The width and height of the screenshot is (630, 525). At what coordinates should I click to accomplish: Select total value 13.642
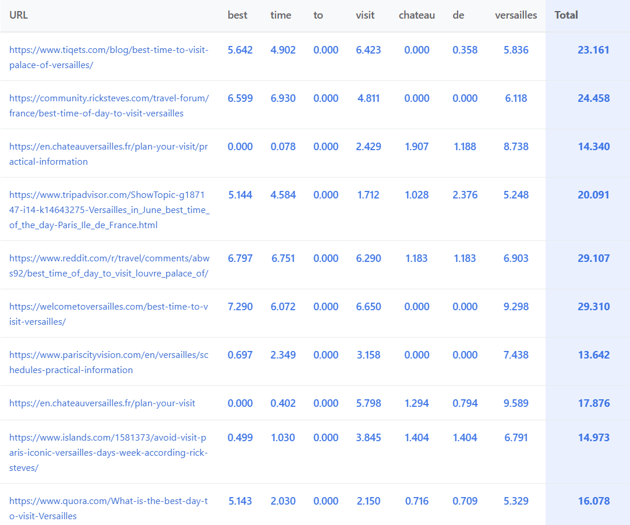(594, 354)
